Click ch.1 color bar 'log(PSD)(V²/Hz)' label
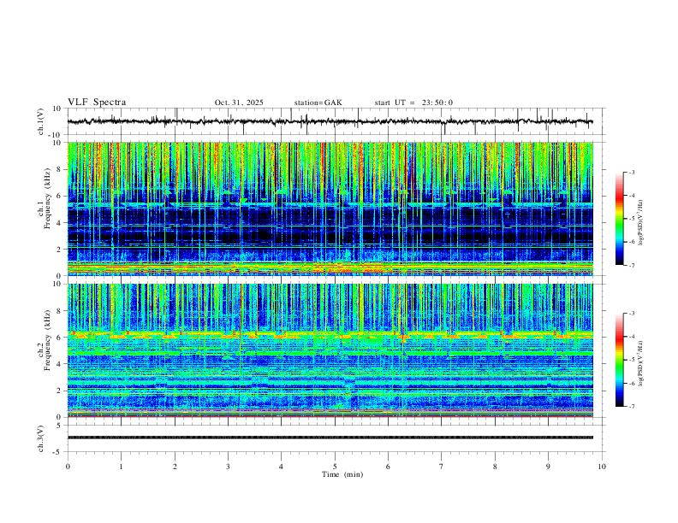The height and width of the screenshot is (523, 678). point(641,223)
